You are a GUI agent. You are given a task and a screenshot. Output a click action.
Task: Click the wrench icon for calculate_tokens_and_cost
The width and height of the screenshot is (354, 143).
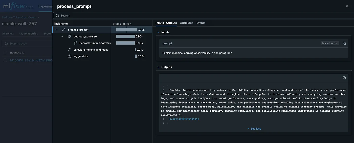pyautogui.click(x=70, y=50)
